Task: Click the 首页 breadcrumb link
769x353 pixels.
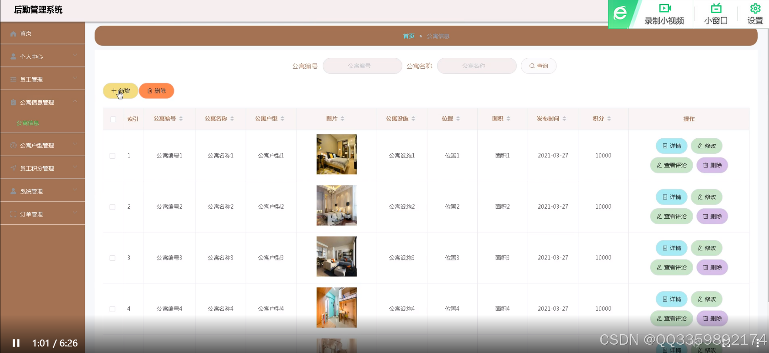Action: tap(409, 36)
